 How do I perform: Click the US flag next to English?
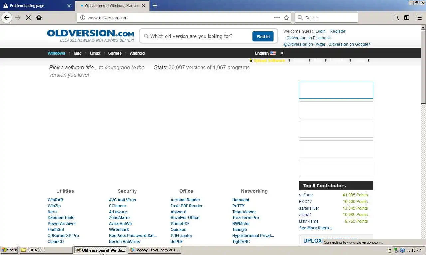273,53
